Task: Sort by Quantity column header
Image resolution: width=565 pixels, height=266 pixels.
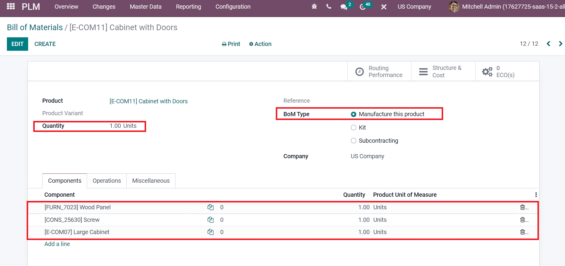Action: [x=354, y=195]
